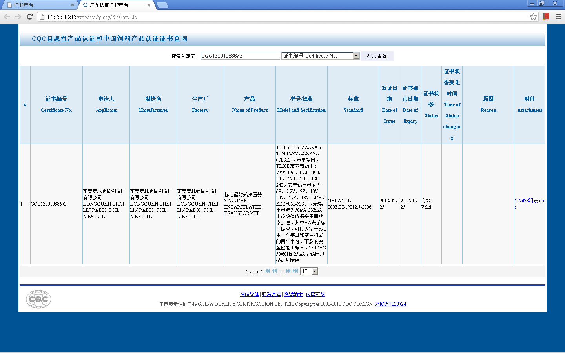Viewport: 565px width, 353px height.
Task: Reload the current page
Action: pos(29,16)
